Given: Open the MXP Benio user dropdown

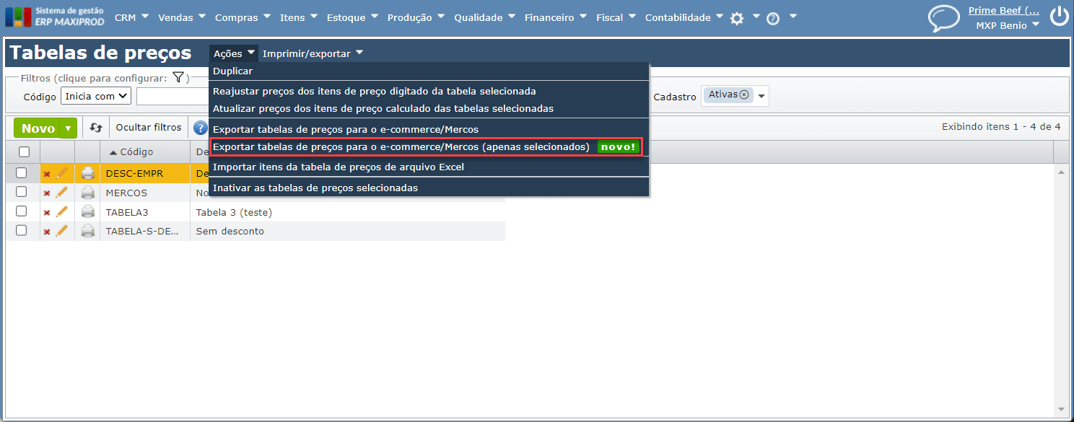Looking at the screenshot, I should click(x=1008, y=25).
